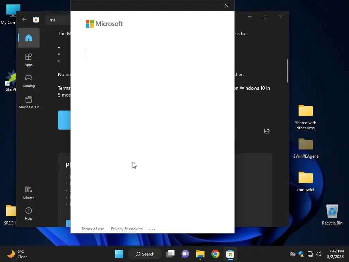Click the blue button on Store page

64,120
